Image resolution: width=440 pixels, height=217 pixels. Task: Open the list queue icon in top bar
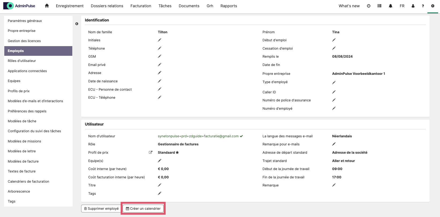click(x=379, y=6)
